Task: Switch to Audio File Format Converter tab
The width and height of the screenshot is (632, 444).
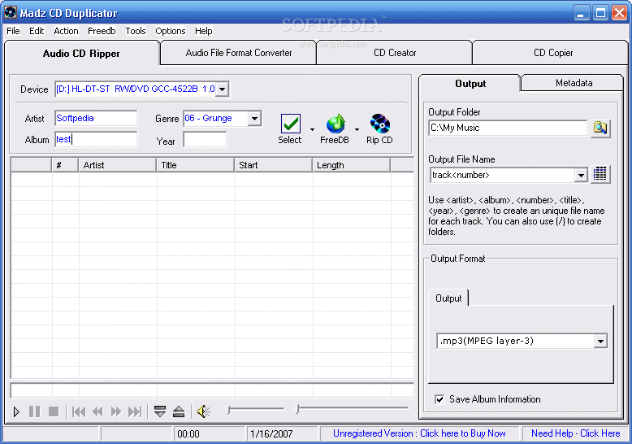Action: [x=239, y=53]
